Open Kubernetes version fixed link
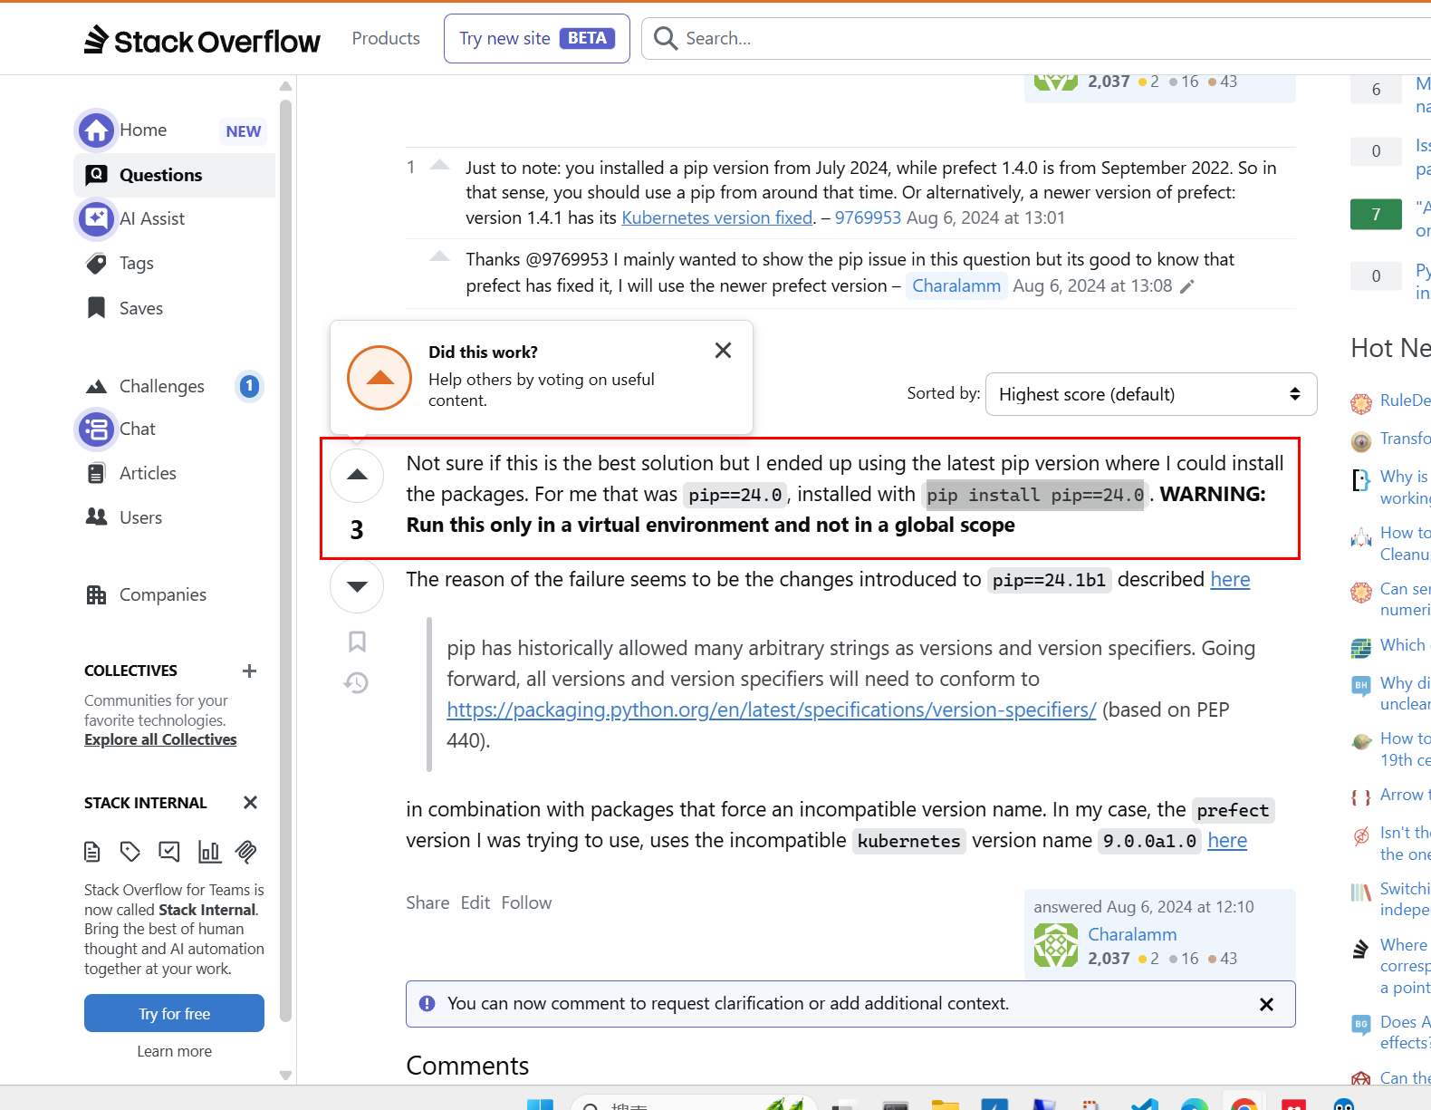 click(x=717, y=217)
